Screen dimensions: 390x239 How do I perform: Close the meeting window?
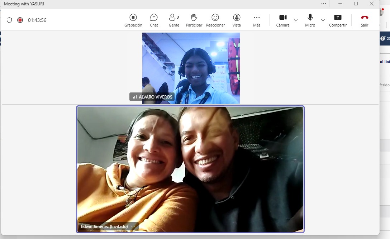[372, 4]
